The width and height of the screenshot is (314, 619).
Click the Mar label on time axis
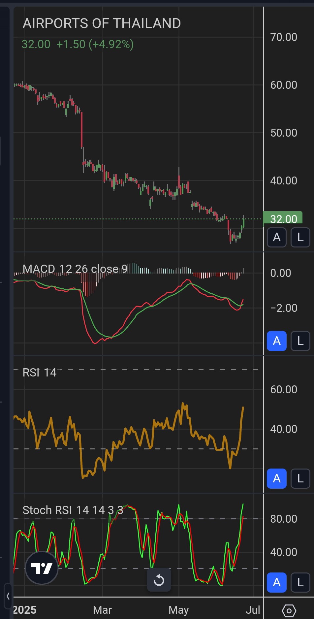pyautogui.click(x=102, y=610)
